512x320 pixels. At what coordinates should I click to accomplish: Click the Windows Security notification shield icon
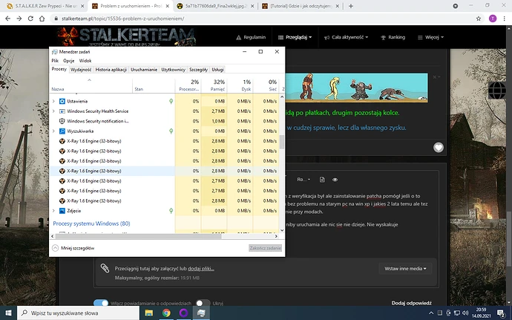click(x=62, y=121)
